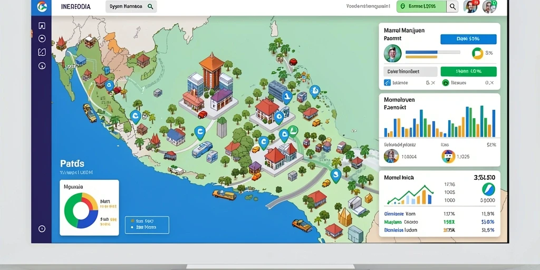Click the green Enme input field
This screenshot has height=270, width=540.
pos(421,6)
